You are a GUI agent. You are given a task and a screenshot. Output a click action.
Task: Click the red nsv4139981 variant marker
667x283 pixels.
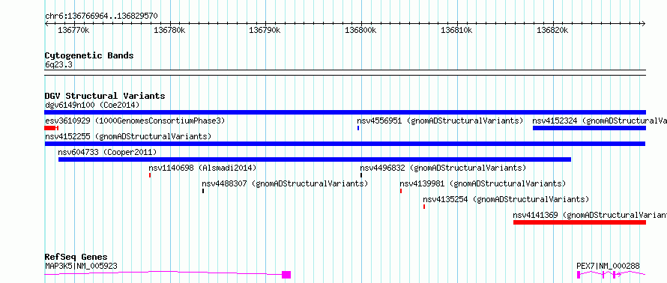pyautogui.click(x=401, y=191)
